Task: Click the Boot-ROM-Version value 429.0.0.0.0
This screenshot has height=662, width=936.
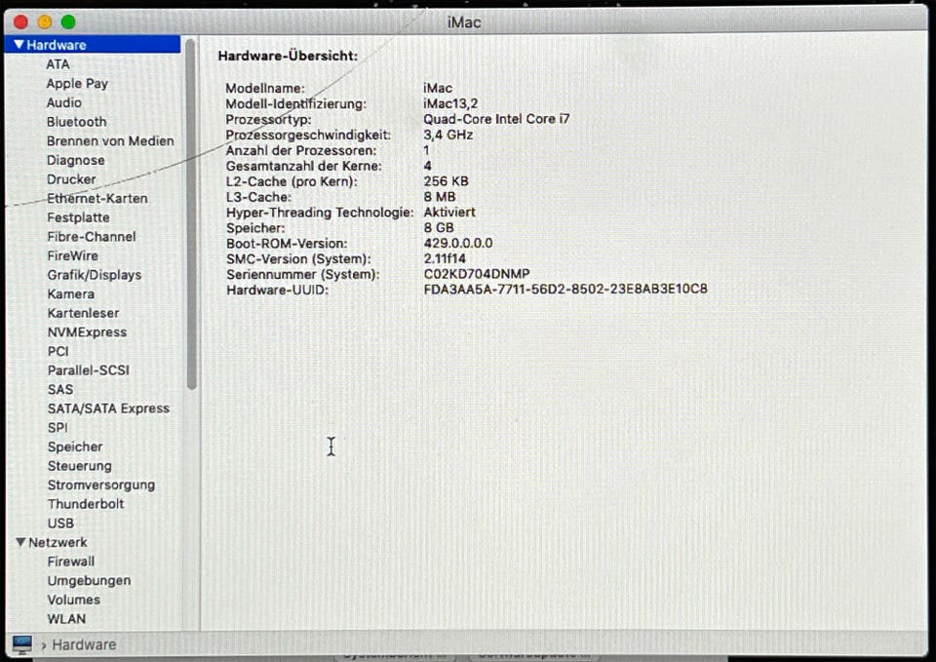Action: [x=458, y=243]
